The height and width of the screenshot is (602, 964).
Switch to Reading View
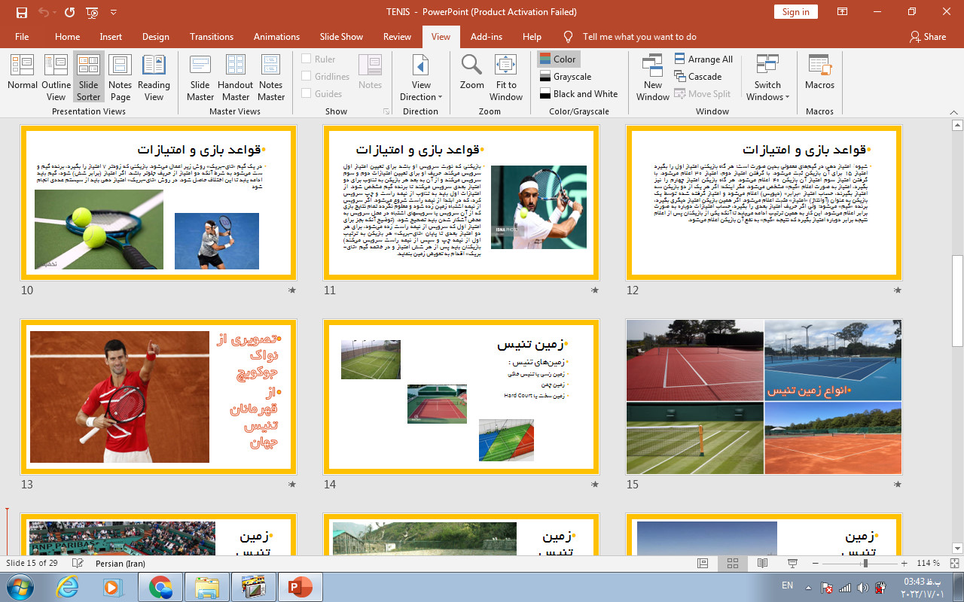click(x=154, y=75)
